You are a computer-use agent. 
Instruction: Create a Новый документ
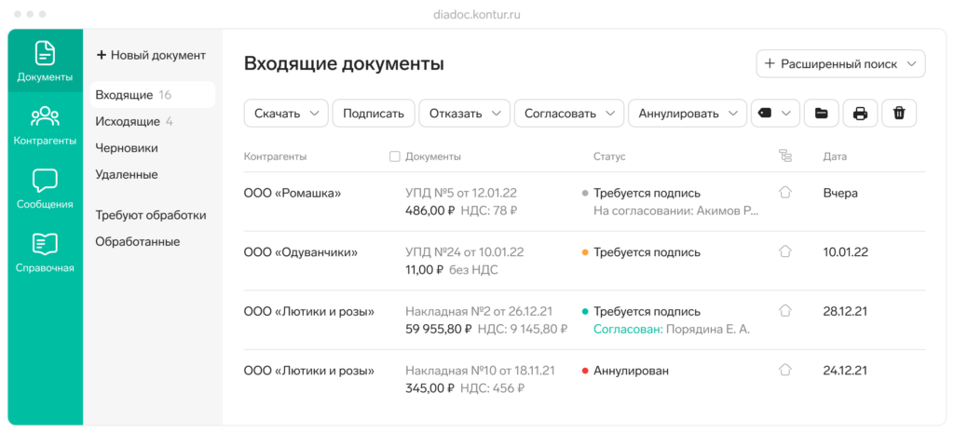(x=151, y=55)
